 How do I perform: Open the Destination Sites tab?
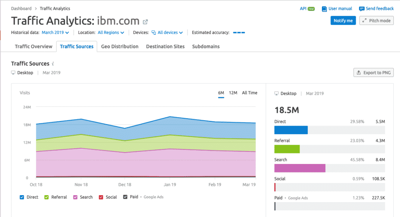click(x=165, y=46)
